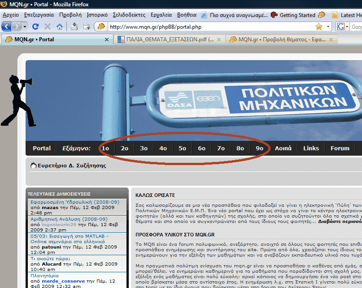Screen dimensions: 362x288
Task: Click the Google search engine icon
Action: click(342, 26)
